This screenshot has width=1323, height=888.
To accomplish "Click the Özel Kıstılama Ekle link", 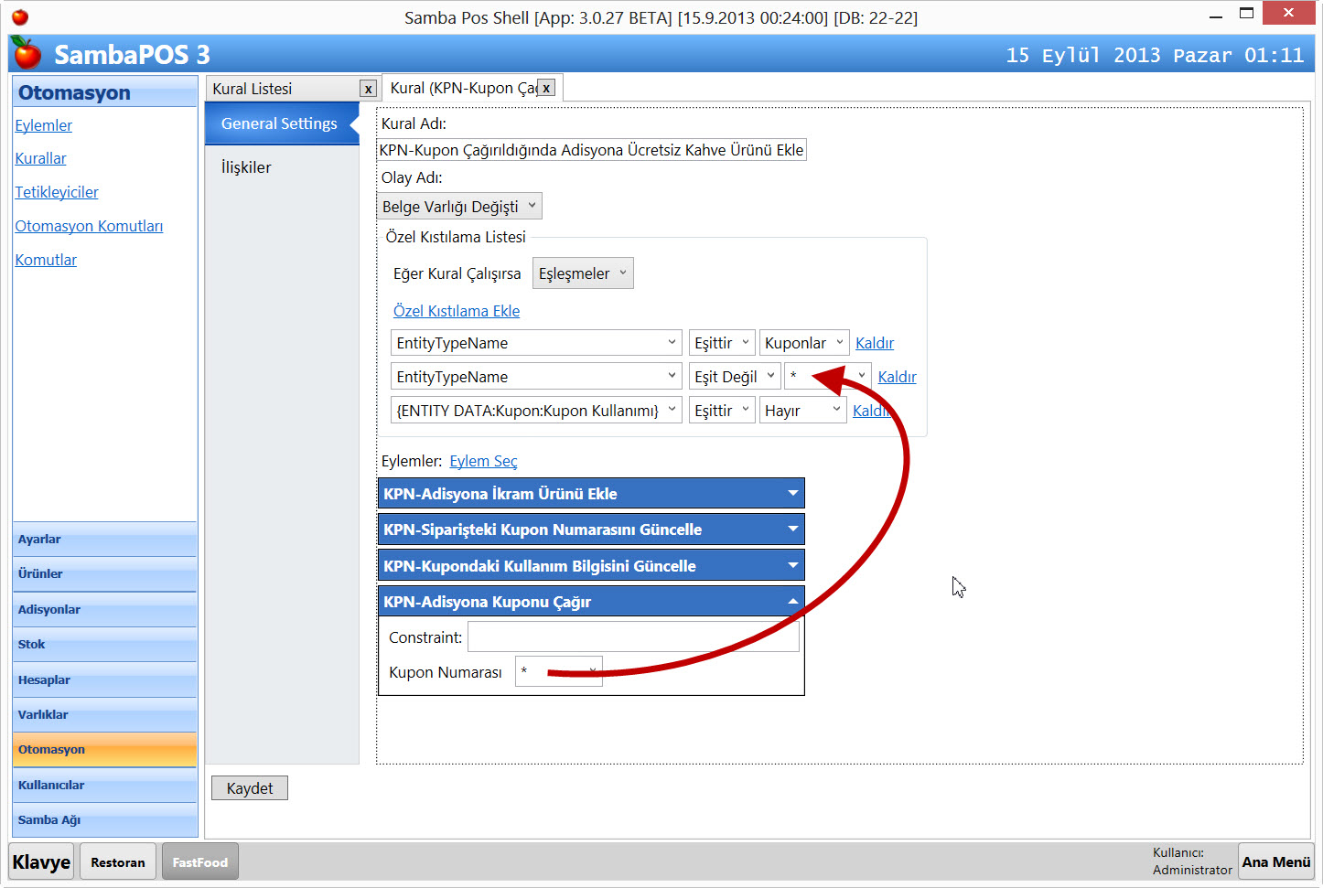I will [457, 311].
